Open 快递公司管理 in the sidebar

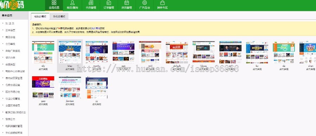pos(13,99)
